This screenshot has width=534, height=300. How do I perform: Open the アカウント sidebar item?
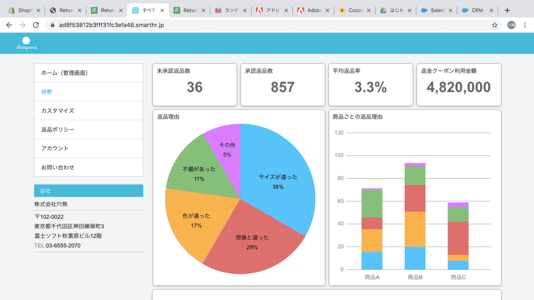(x=89, y=149)
